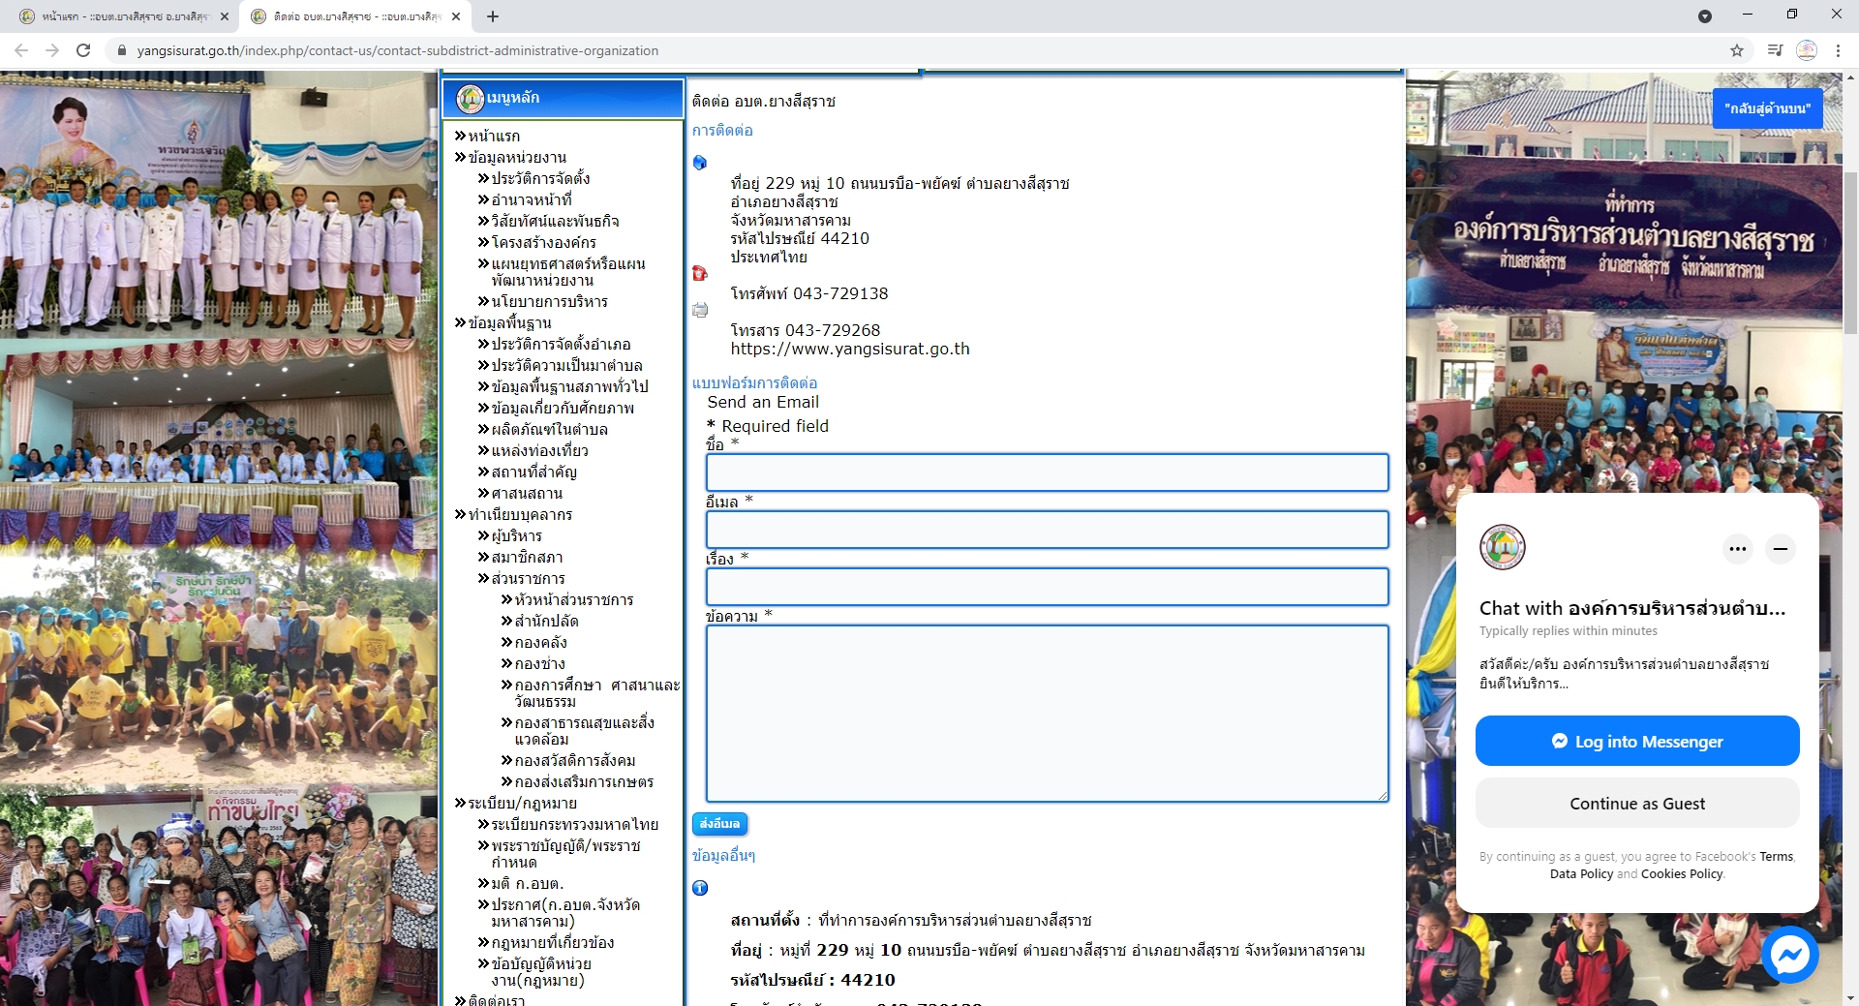Switch to the first tab หน้าแรก
The height and width of the screenshot is (1006, 1859).
124,16
